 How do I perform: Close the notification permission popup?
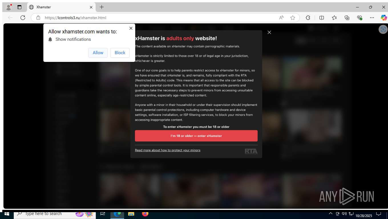coord(131,28)
